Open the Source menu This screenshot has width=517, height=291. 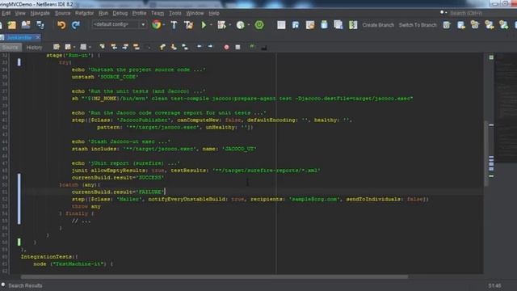pos(62,13)
